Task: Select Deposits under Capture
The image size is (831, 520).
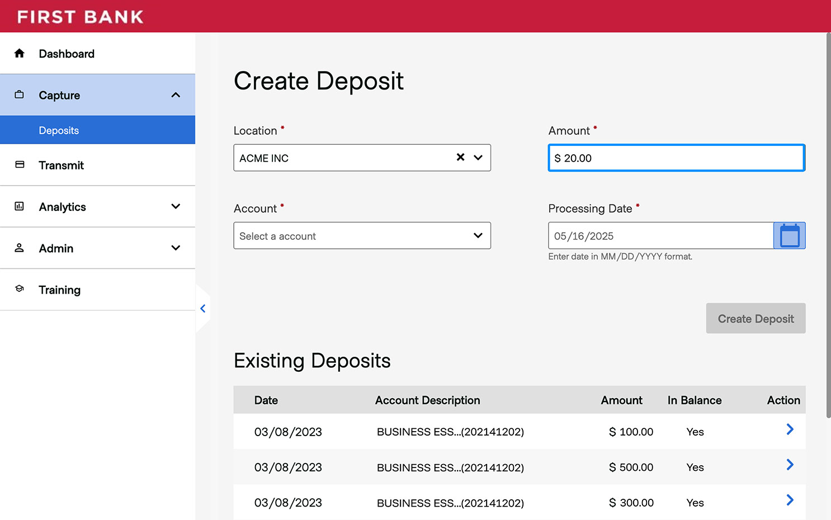Action: (97, 130)
